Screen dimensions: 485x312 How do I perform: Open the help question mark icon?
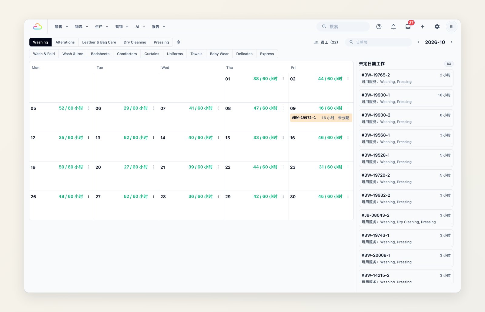379,27
